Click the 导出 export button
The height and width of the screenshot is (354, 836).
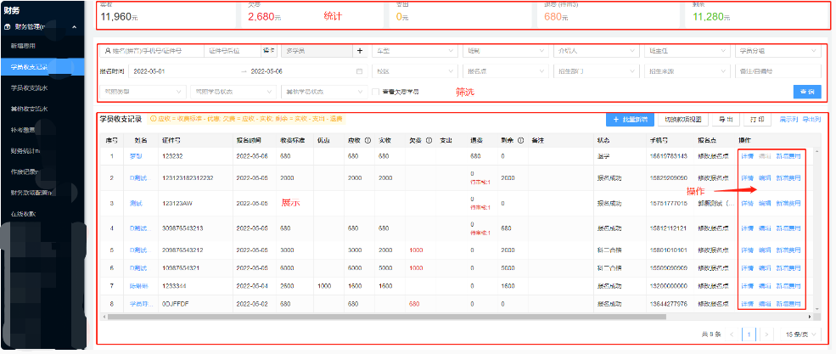tap(723, 120)
